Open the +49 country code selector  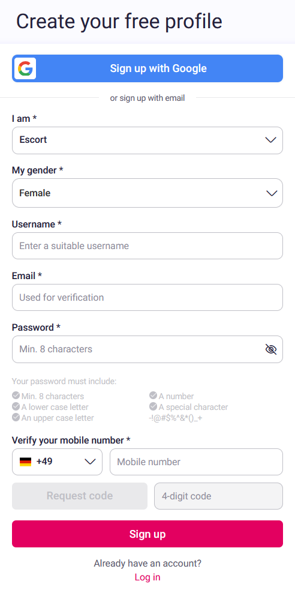(57, 462)
